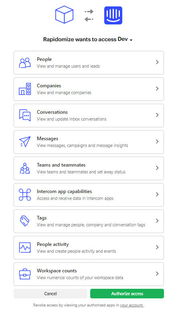Image resolution: width=178 pixels, height=310 pixels.
Task: Click the Workspace counts briefcase icon
Action: click(x=25, y=274)
